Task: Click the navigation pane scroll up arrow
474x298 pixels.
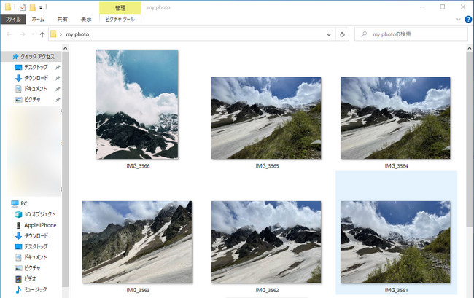Action: pyautogui.click(x=66, y=48)
